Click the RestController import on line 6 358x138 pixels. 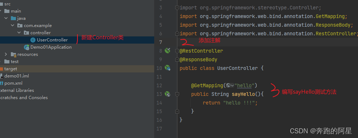[336, 34]
